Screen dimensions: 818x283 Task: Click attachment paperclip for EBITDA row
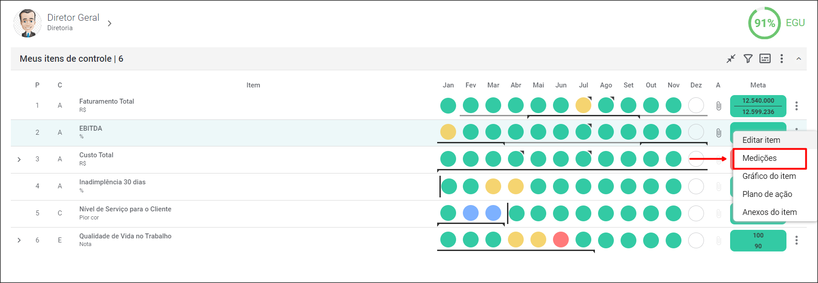click(718, 133)
